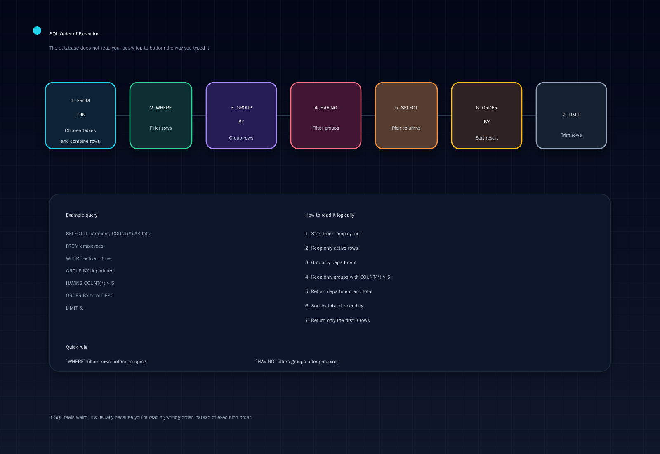
Task: Click the HAVING filters groups rule text
Action: click(x=297, y=362)
